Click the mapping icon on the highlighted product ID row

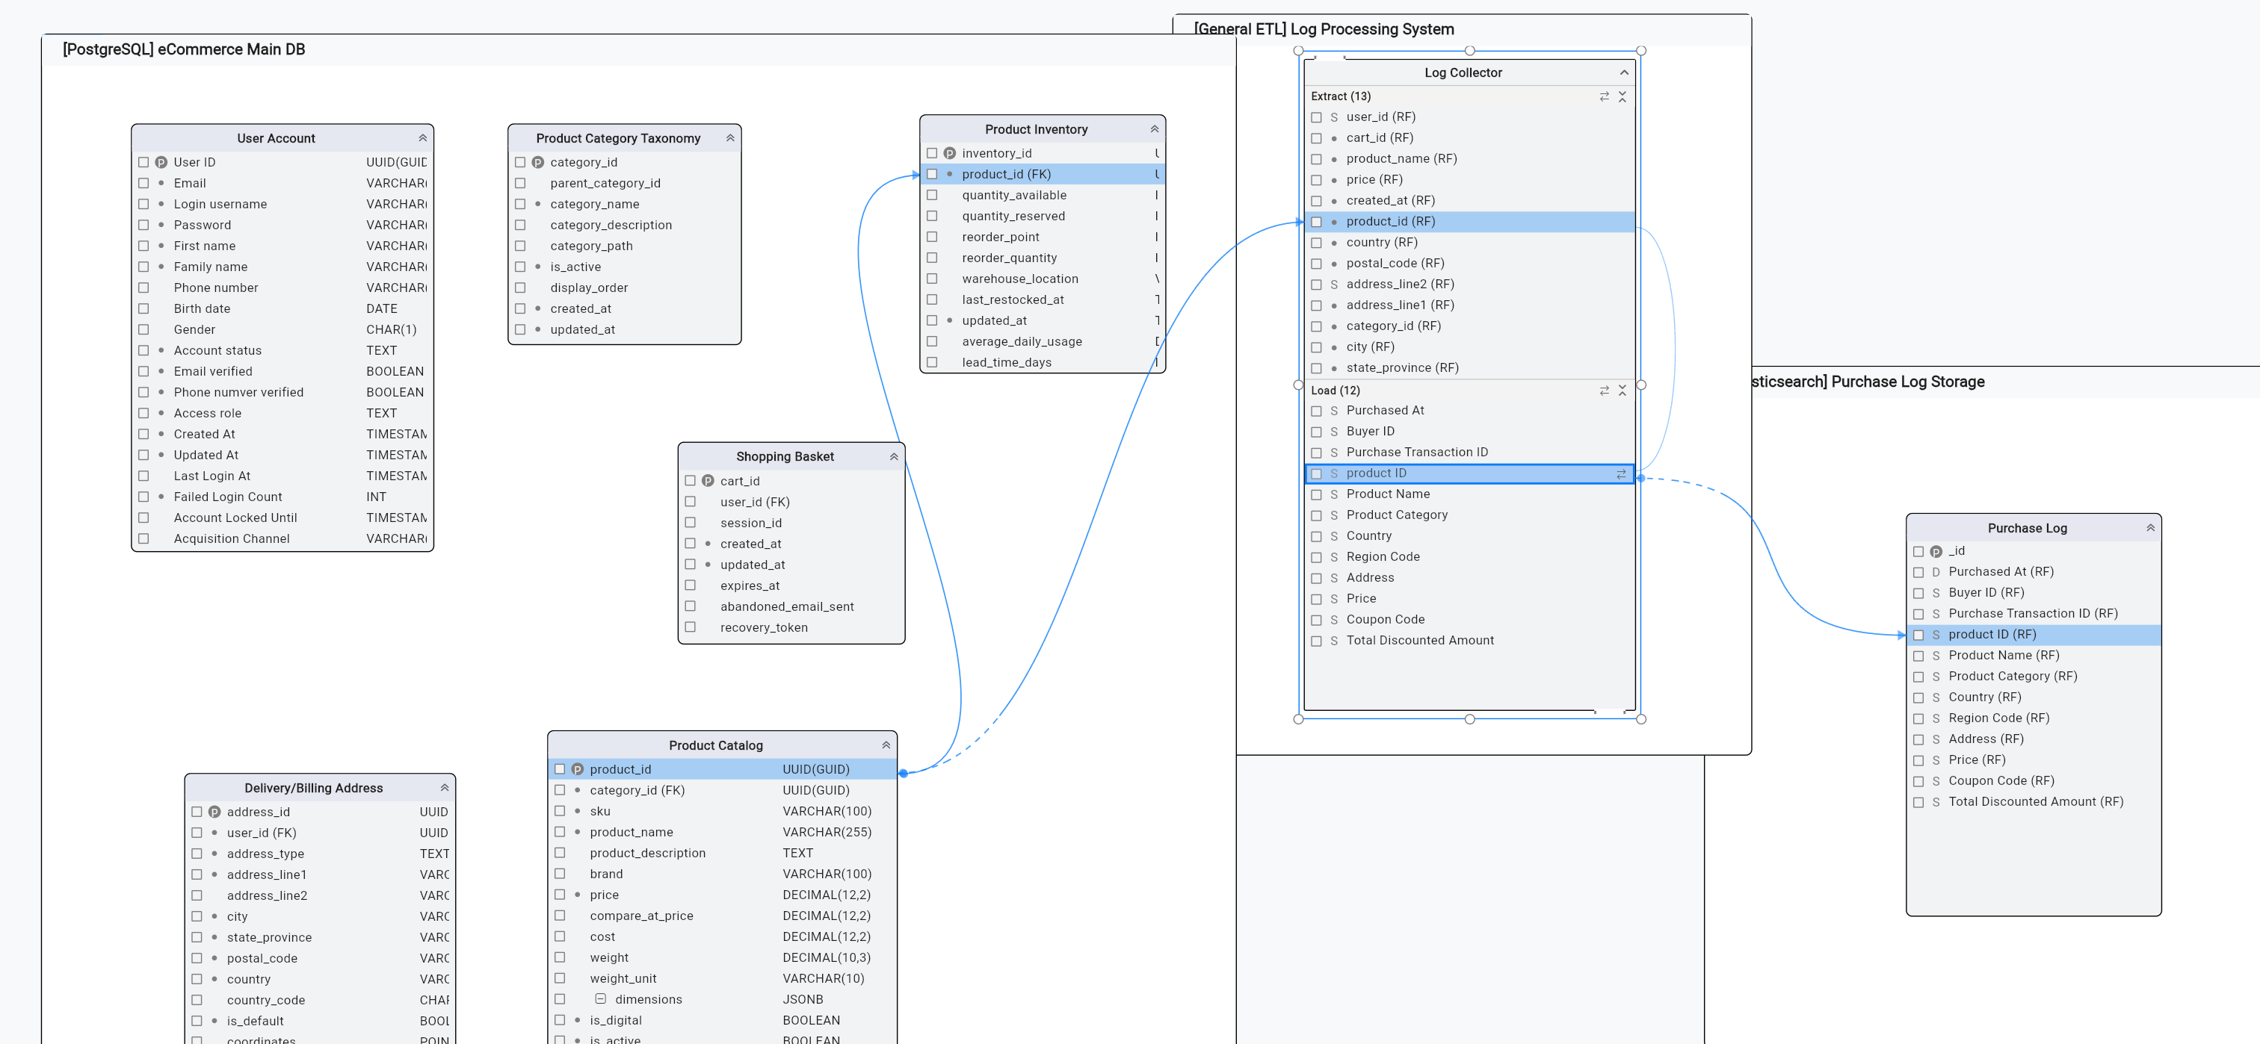click(1620, 473)
